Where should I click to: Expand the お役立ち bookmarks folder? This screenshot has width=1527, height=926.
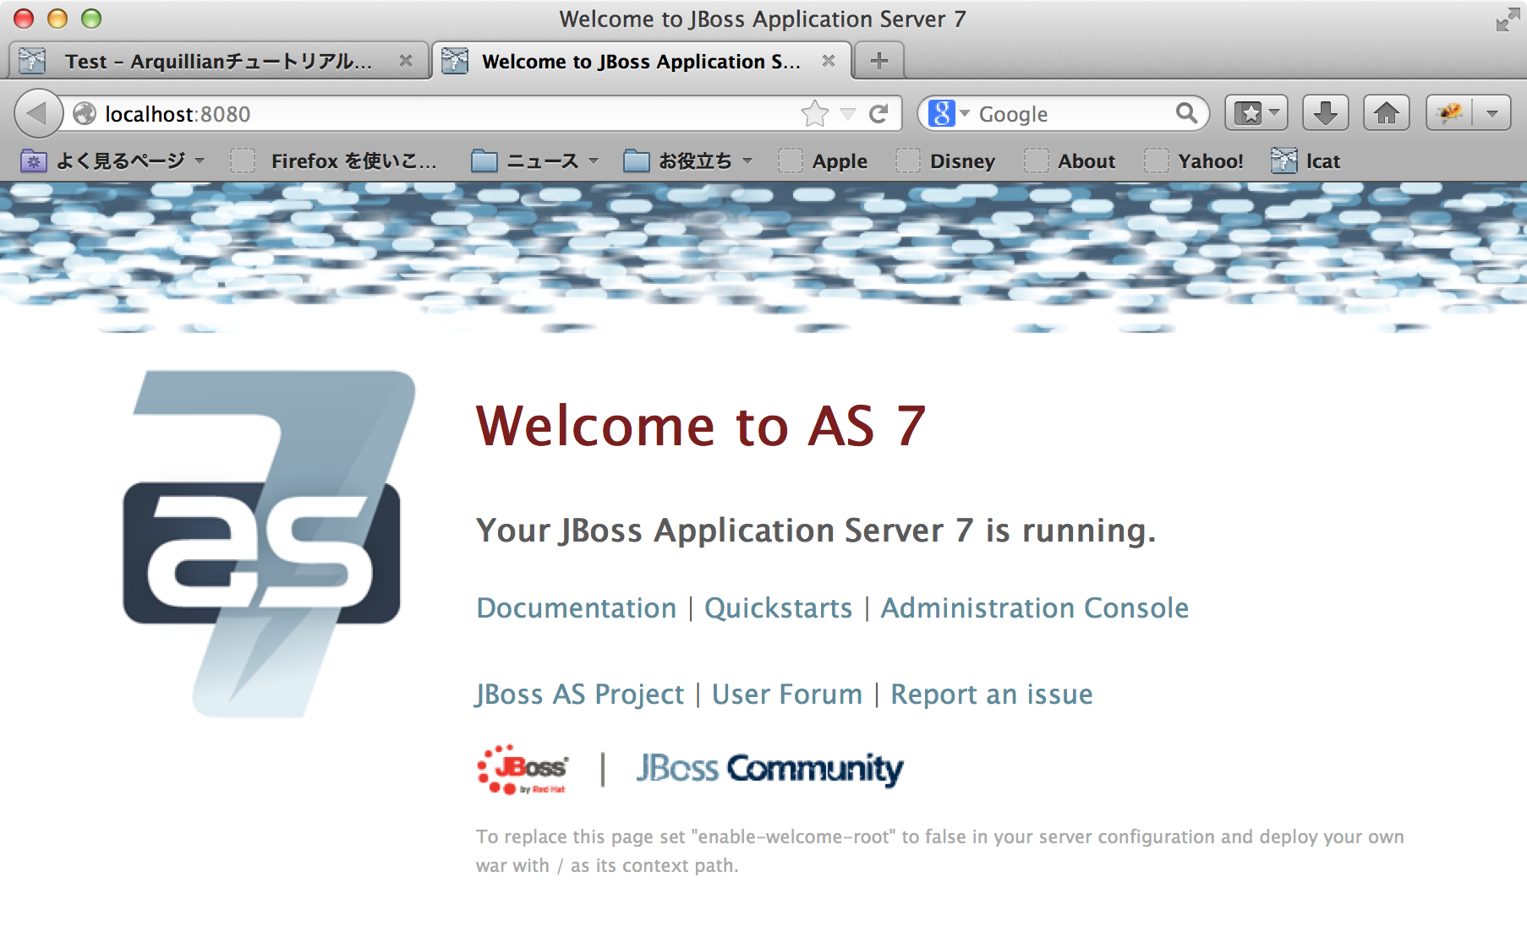687,161
